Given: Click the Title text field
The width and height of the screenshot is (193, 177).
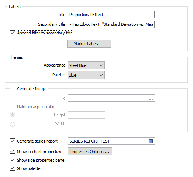Looking at the screenshot, I should tap(111, 15).
